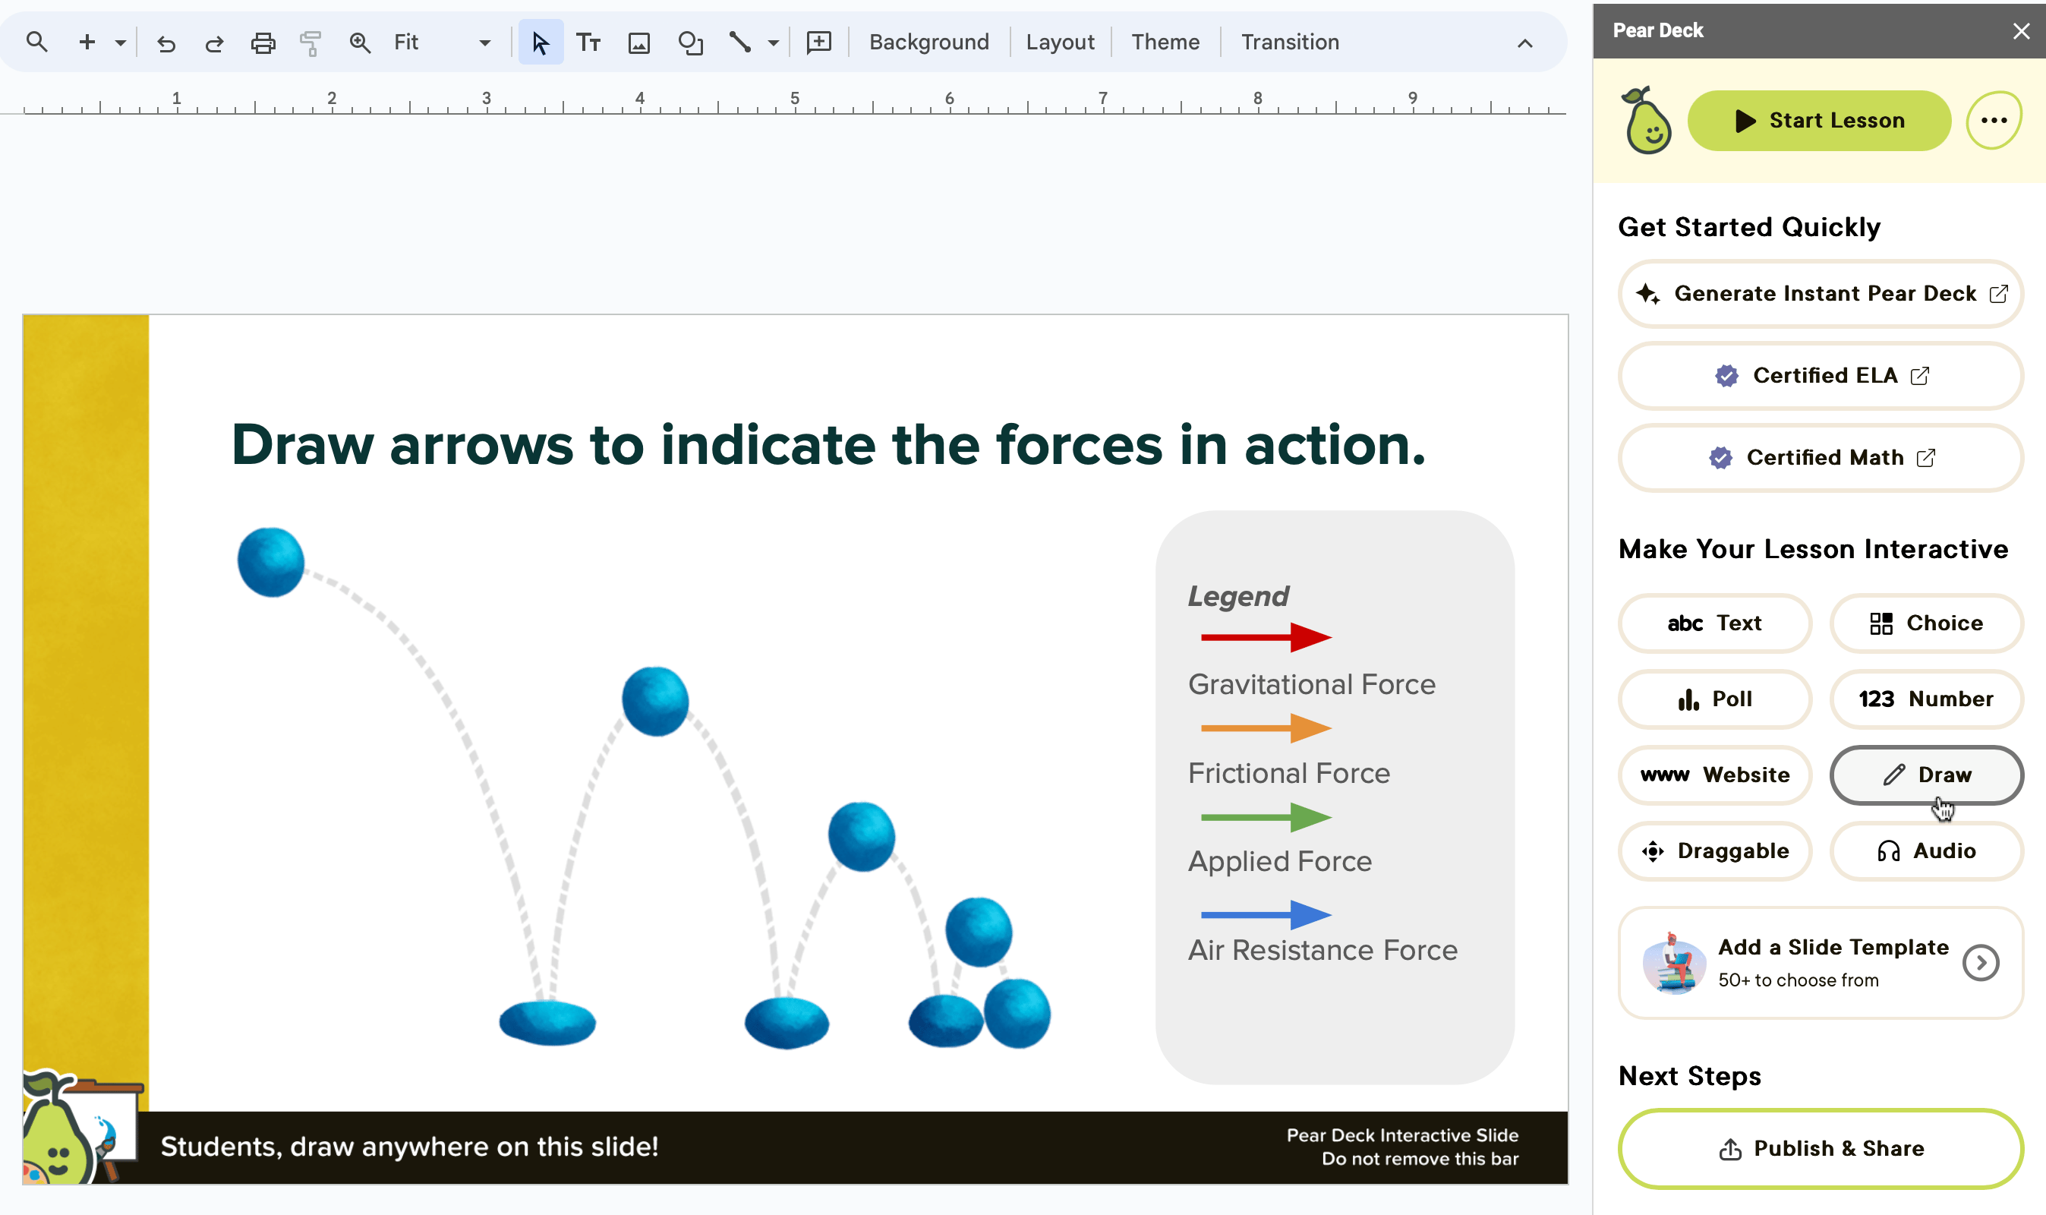Select the cursor select tool

coord(540,43)
